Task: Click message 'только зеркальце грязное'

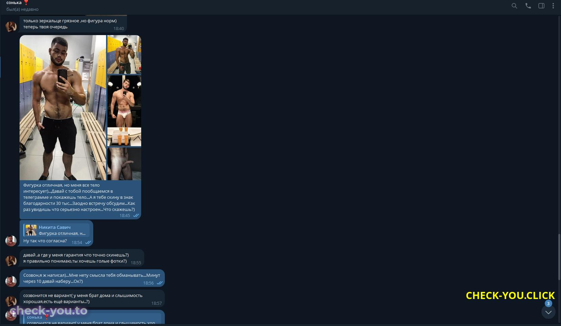Action: pos(70,24)
